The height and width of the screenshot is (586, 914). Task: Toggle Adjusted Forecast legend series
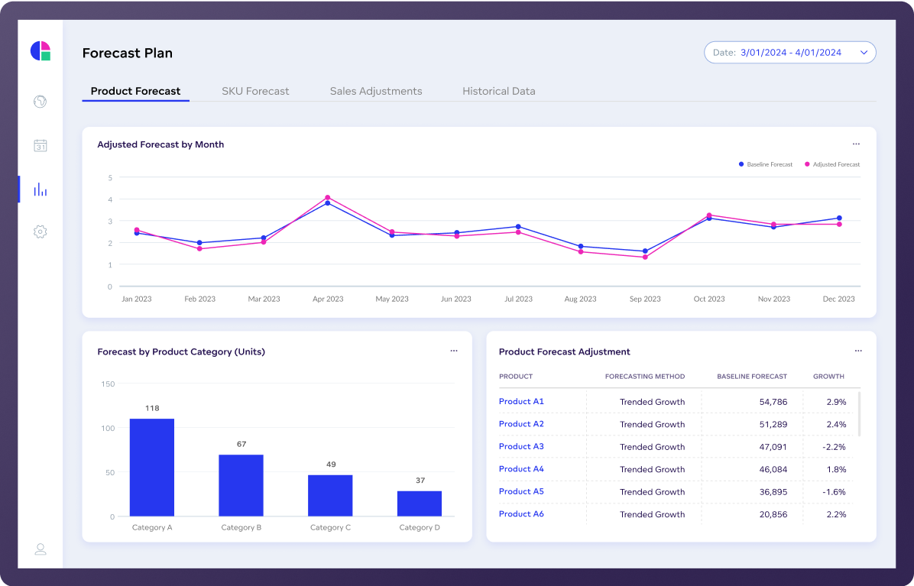coord(833,164)
